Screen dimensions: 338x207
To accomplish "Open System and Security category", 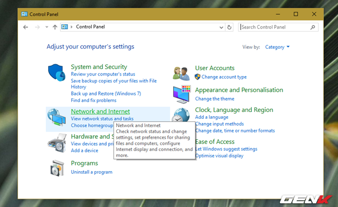I will pyautogui.click(x=99, y=67).
